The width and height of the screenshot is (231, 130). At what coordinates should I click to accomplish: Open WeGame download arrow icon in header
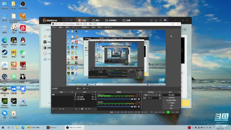[x=161, y=20]
